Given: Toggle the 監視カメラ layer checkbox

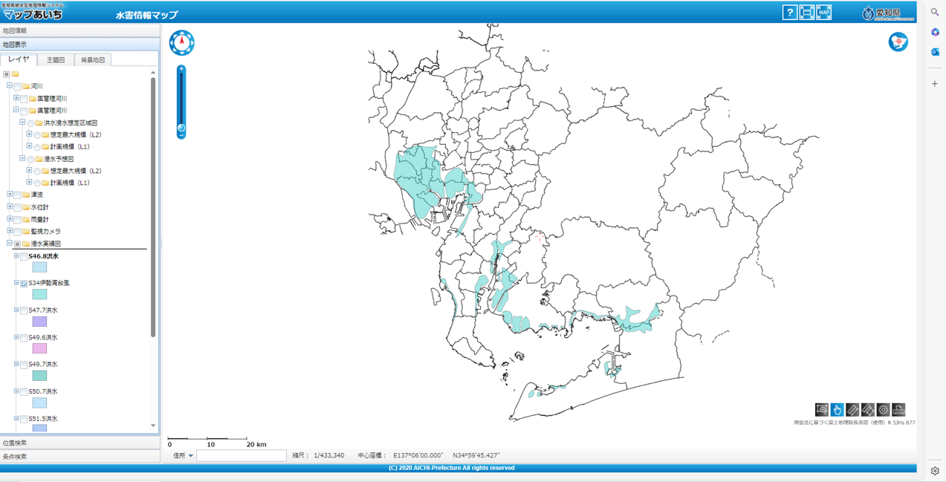Looking at the screenshot, I should pos(17,232).
